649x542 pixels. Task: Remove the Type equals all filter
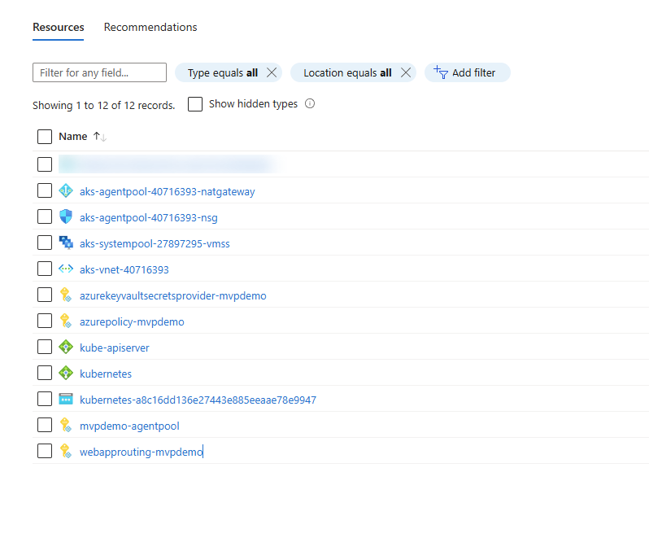(x=272, y=72)
